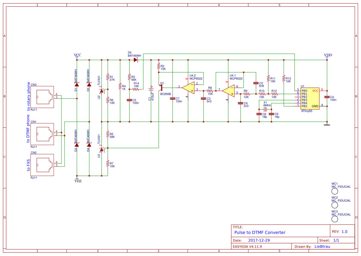Click the 'LieBtrau' drawn-by name
Viewport: 361px width, 256px height.
(322, 246)
